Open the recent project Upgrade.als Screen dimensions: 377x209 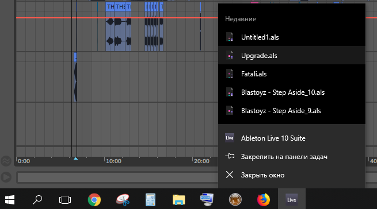click(x=292, y=56)
